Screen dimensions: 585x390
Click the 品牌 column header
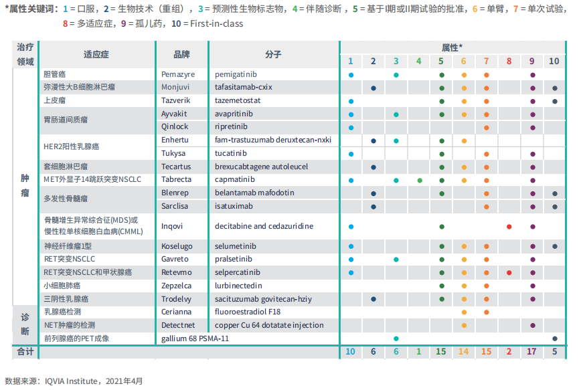tap(181, 54)
